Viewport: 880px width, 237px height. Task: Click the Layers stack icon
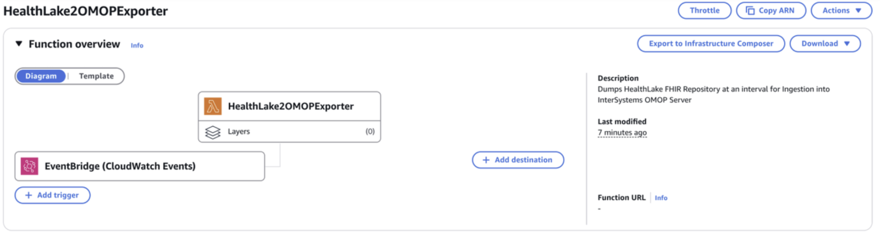[x=213, y=132]
